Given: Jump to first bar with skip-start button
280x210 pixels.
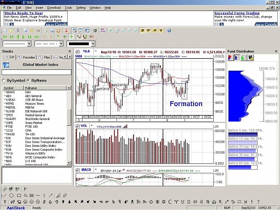Looking at the screenshot, I should point(5,37).
